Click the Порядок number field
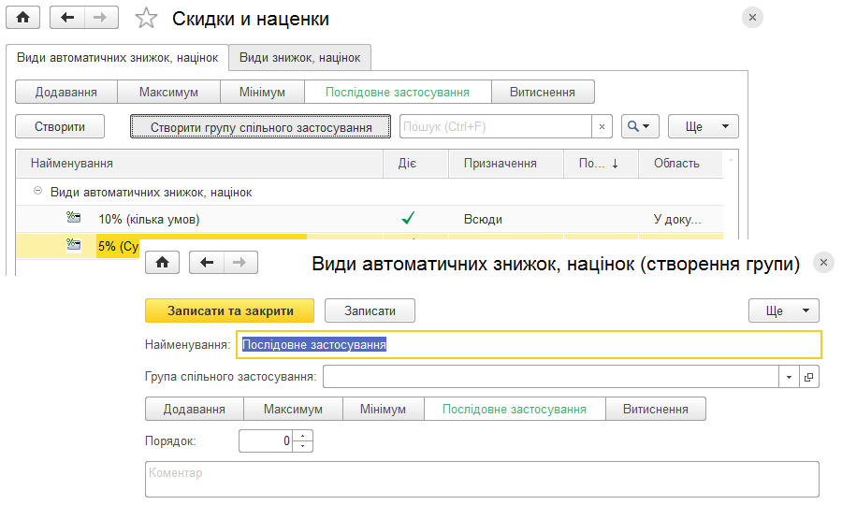This screenshot has height=505, width=842. 266,441
